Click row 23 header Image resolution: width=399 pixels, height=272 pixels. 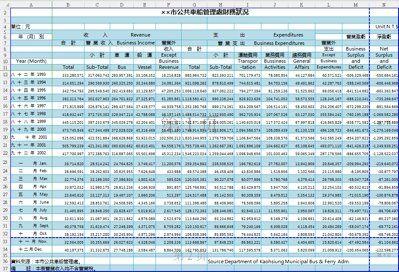pyautogui.click(x=5, y=163)
